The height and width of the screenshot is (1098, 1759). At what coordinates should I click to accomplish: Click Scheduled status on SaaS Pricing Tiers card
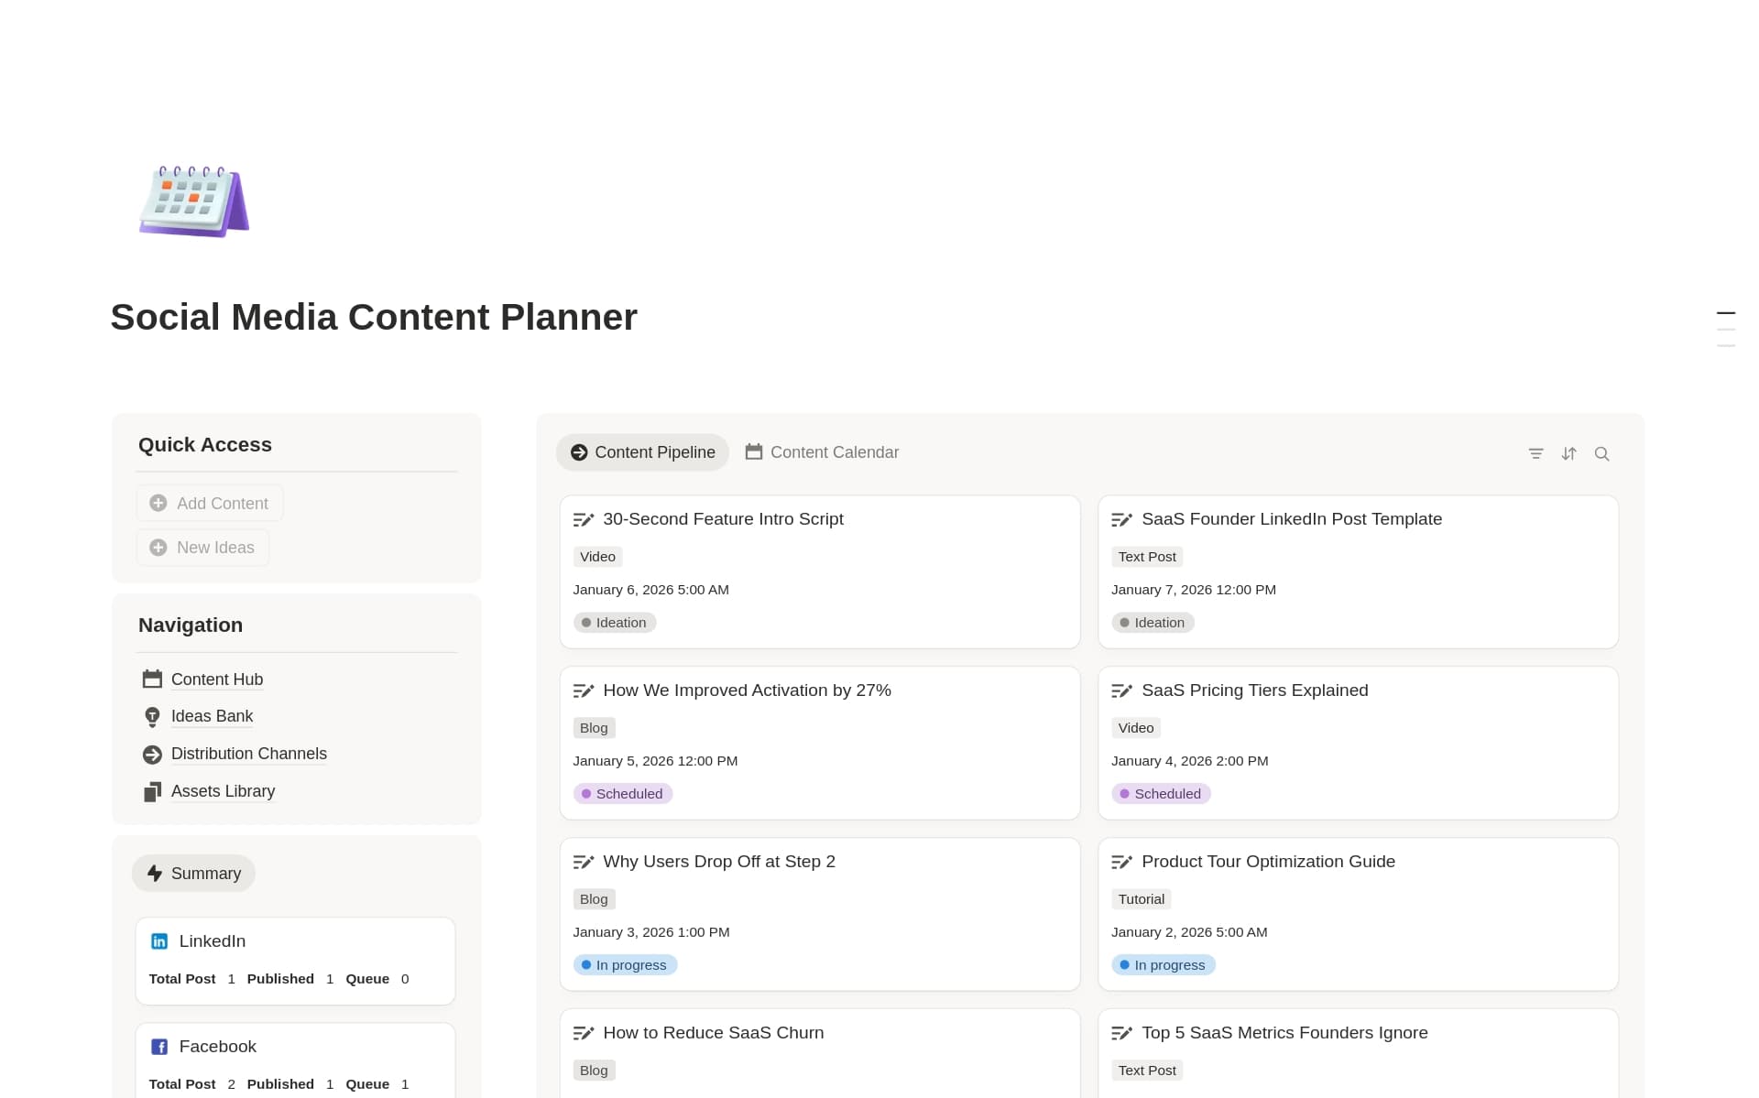(x=1162, y=794)
